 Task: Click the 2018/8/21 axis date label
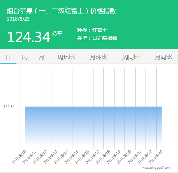[134, 157]
